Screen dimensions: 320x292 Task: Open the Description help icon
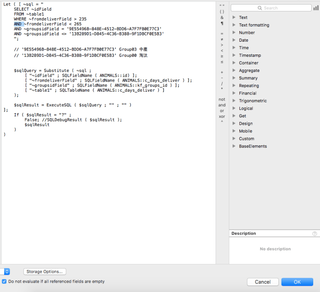point(315,233)
